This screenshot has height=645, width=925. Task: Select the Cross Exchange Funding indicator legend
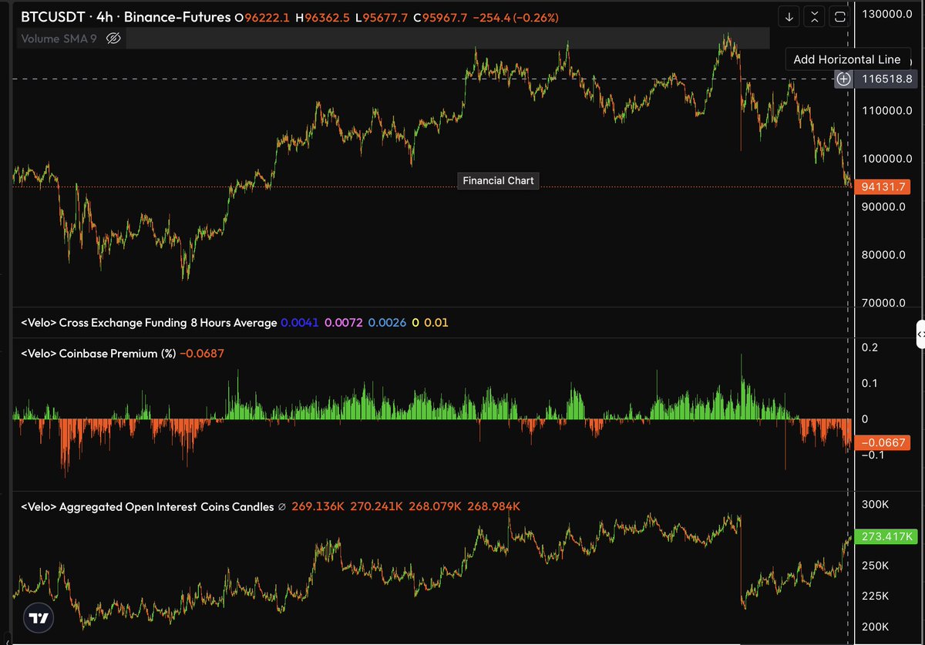point(149,323)
